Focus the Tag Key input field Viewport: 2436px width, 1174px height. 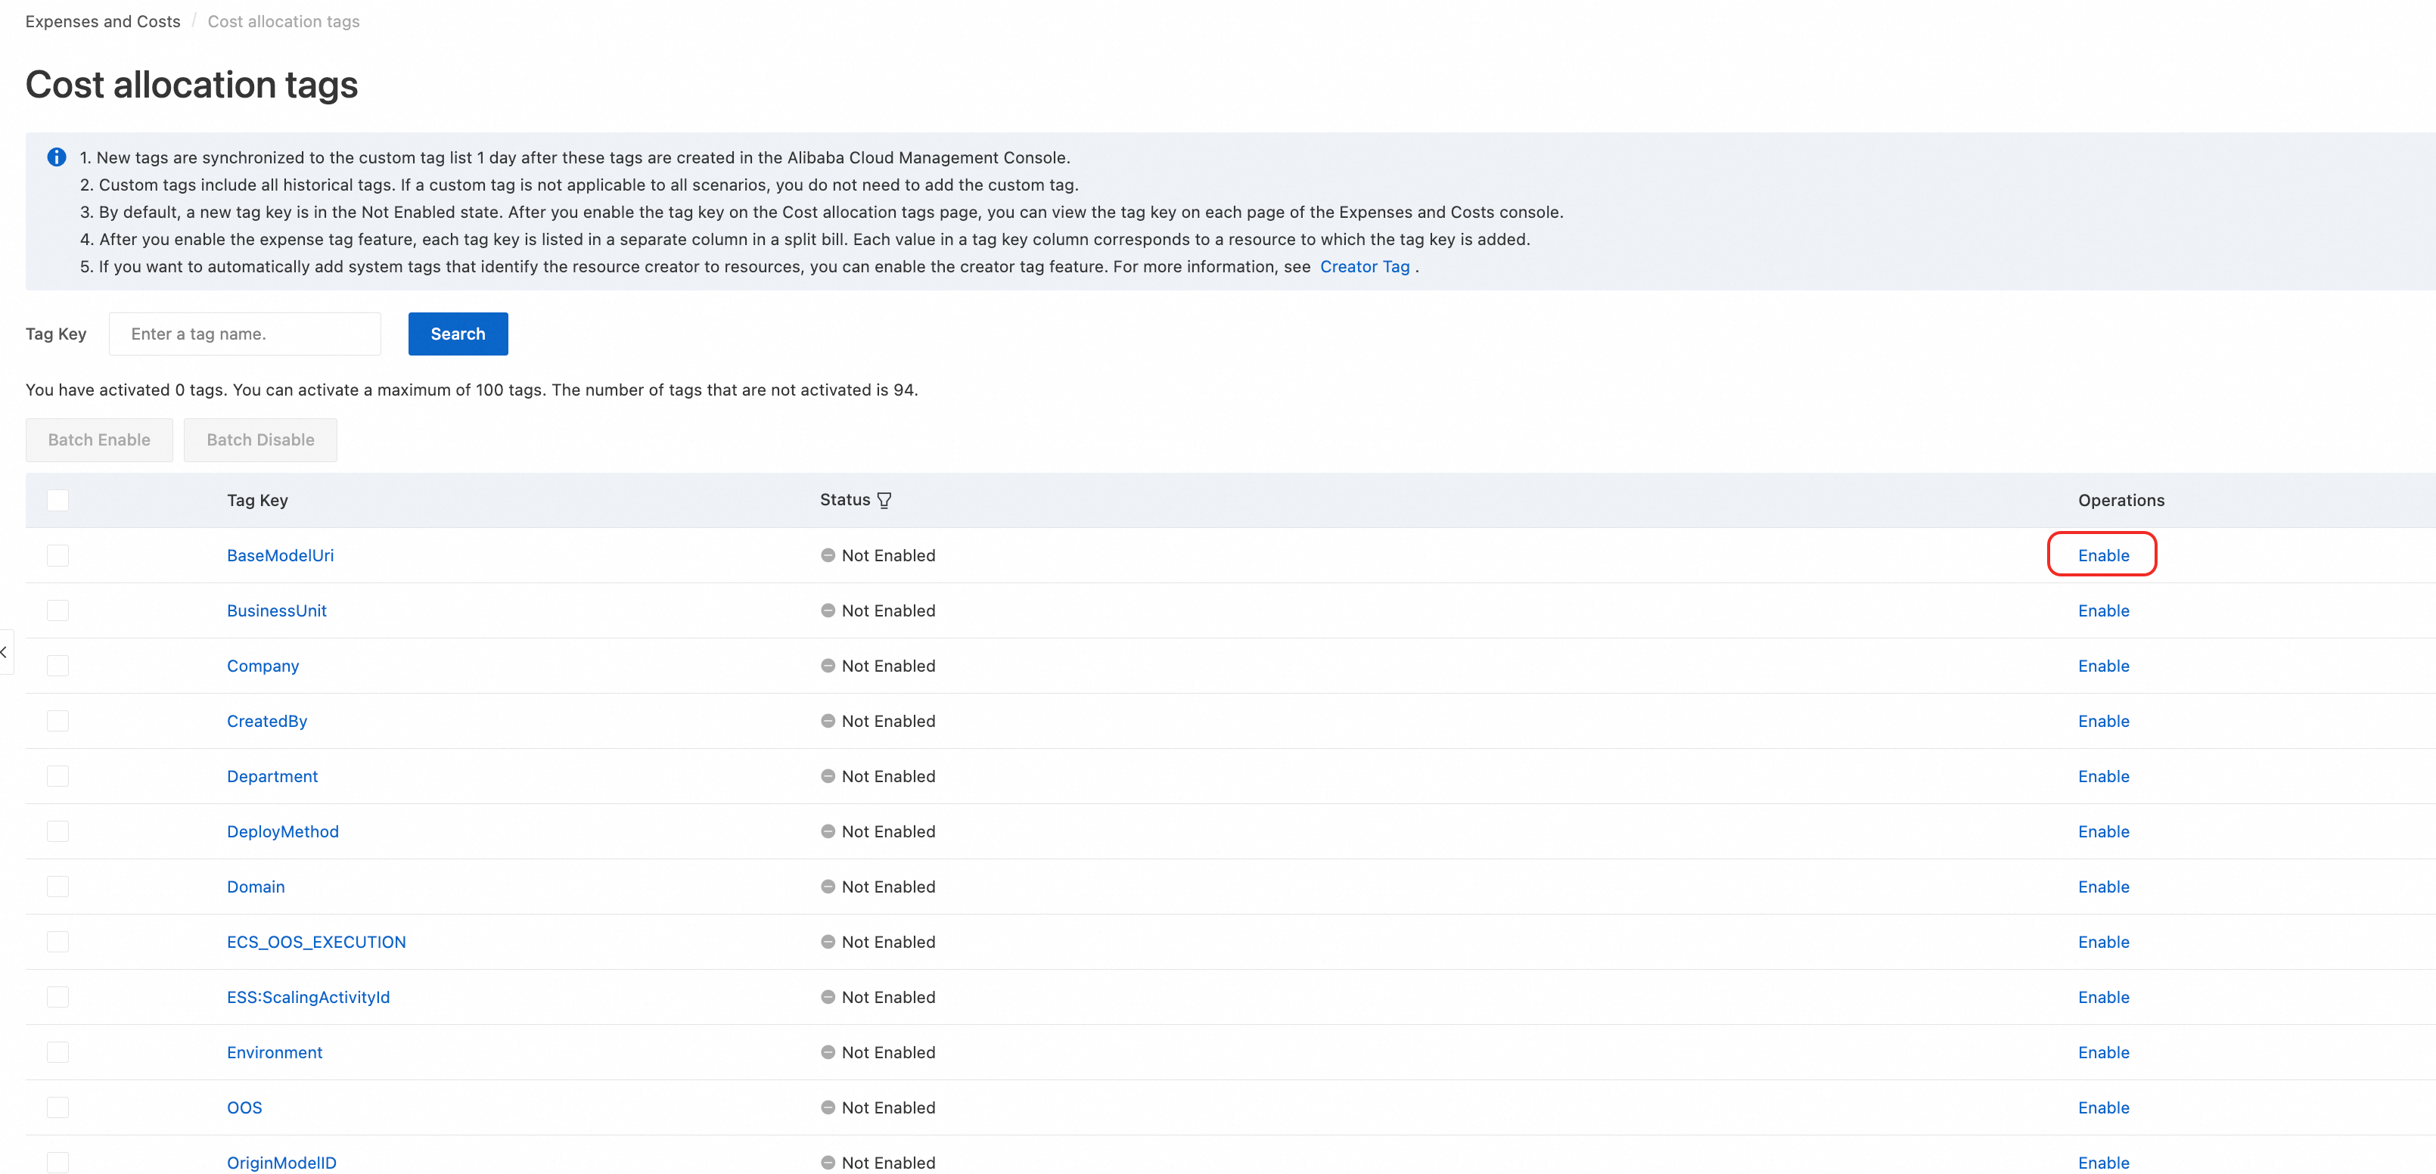245,334
